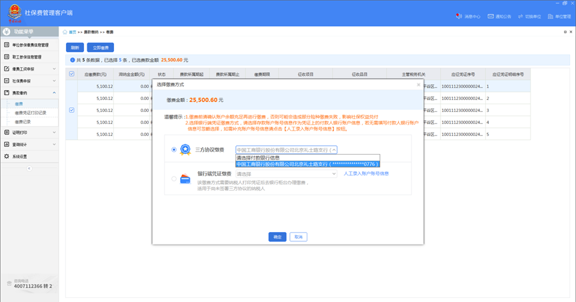Click the 系统设置 gear icon
The image size is (576, 302).
coord(7,156)
